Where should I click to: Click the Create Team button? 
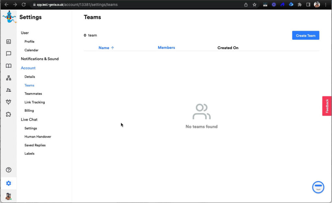(x=305, y=36)
